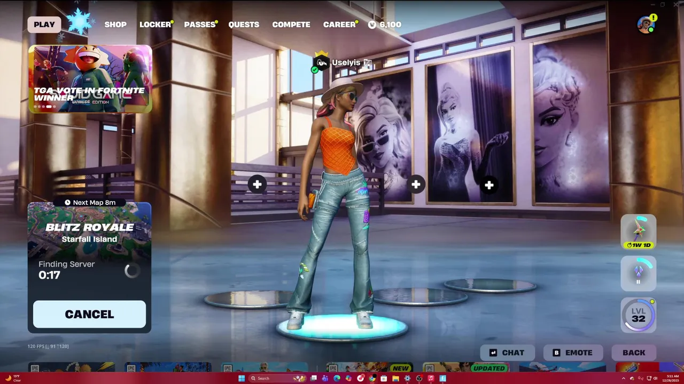Open the game tile labeled NEW

click(x=370, y=367)
